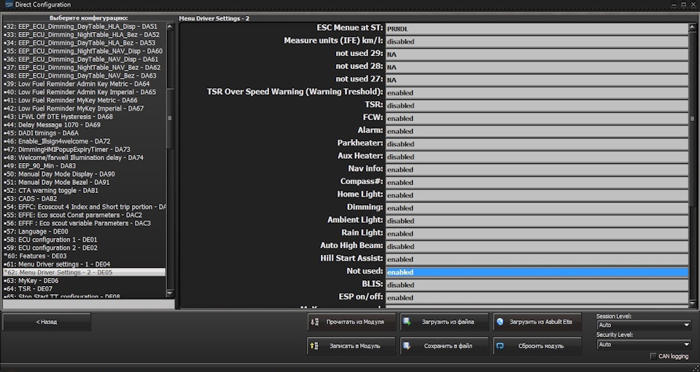700x372 pixels.
Task: Enable the CAN logging checkbox
Action: (653, 357)
